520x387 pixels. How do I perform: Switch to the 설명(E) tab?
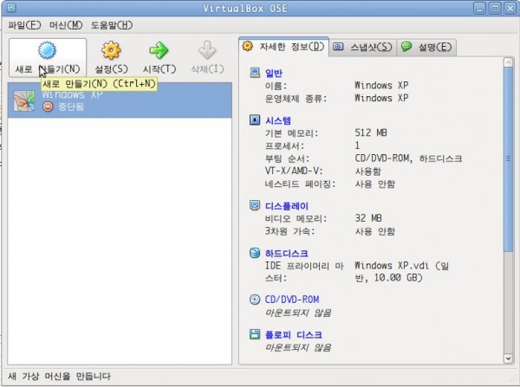tap(426, 47)
